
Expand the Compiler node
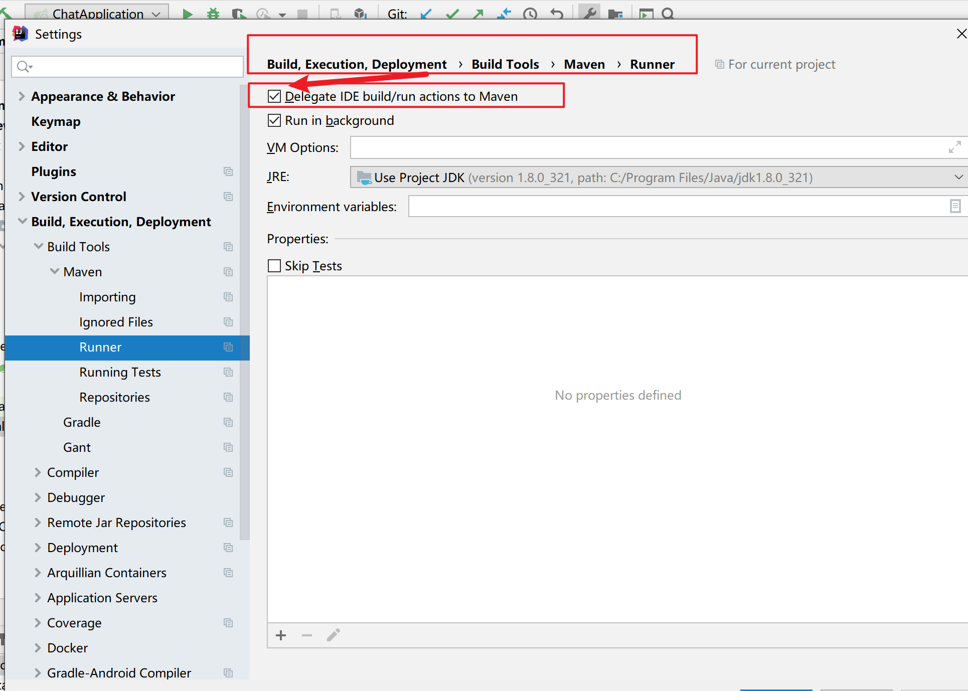pyautogui.click(x=38, y=472)
